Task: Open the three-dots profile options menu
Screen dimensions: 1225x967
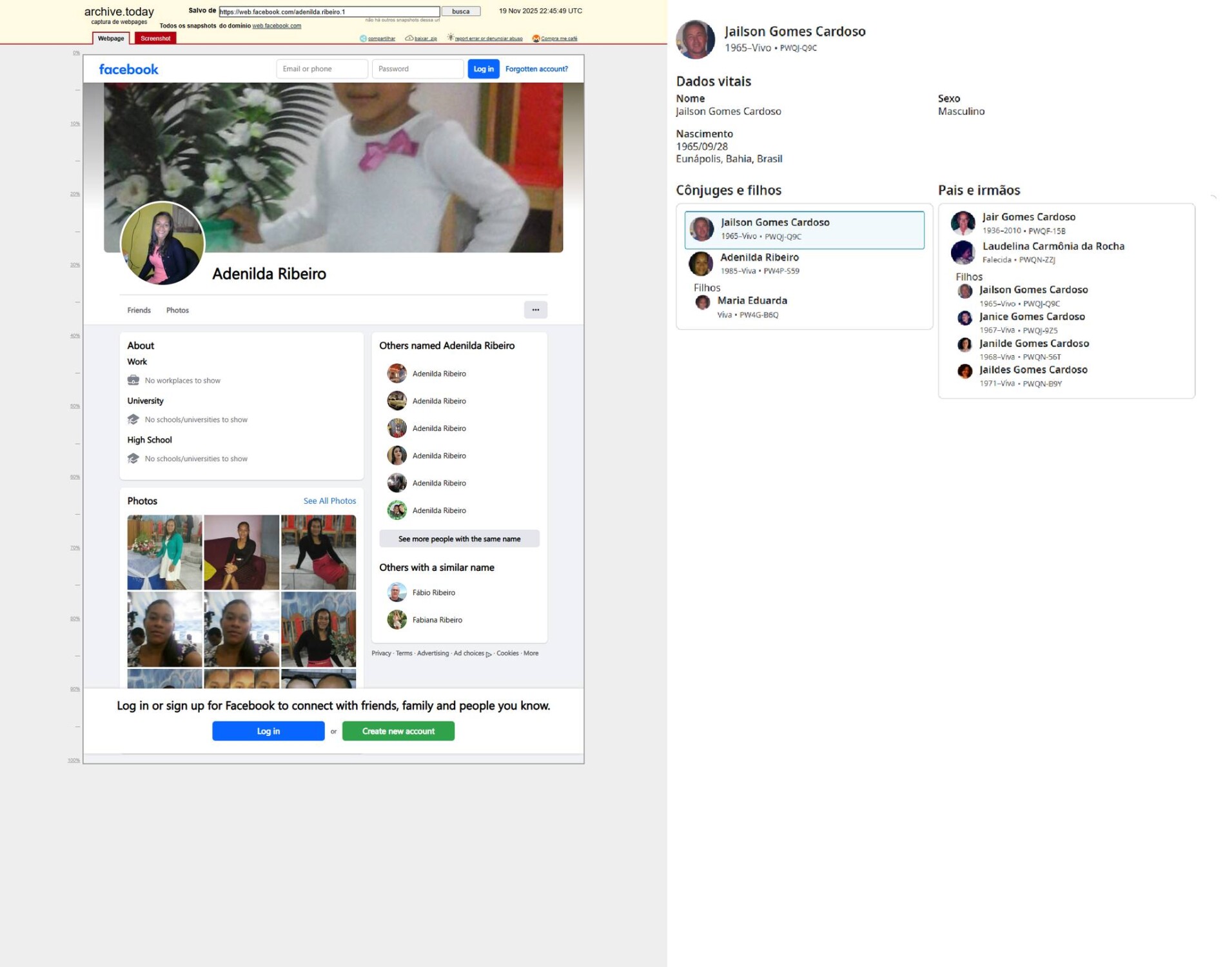Action: 535,310
